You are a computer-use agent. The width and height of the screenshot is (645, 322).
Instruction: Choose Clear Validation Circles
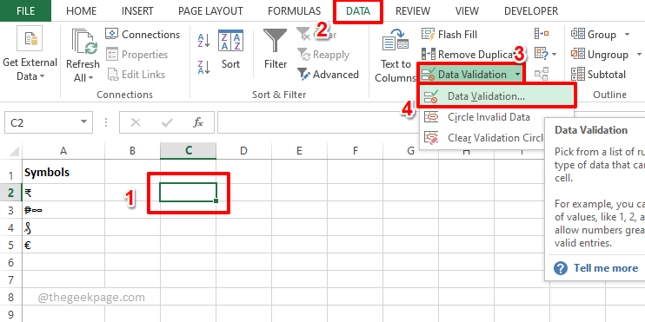pyautogui.click(x=483, y=138)
